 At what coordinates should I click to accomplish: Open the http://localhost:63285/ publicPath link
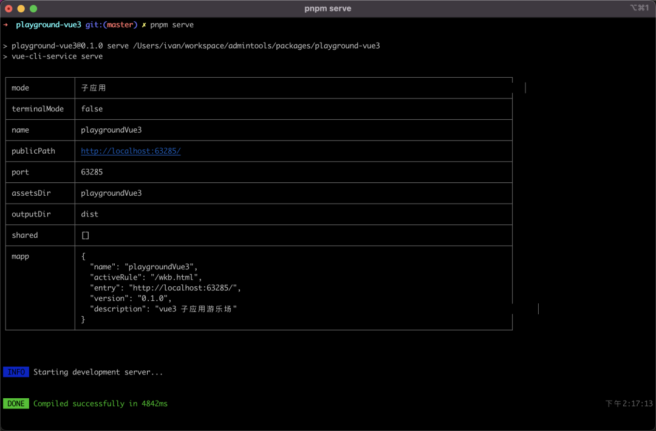pyautogui.click(x=131, y=151)
